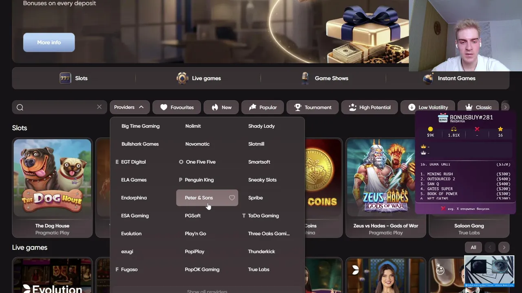Open the Evolution live game thumbnail

[x=52, y=276]
